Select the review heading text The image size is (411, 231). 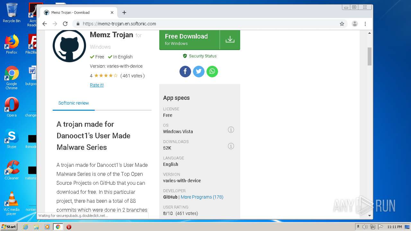[x=93, y=136]
